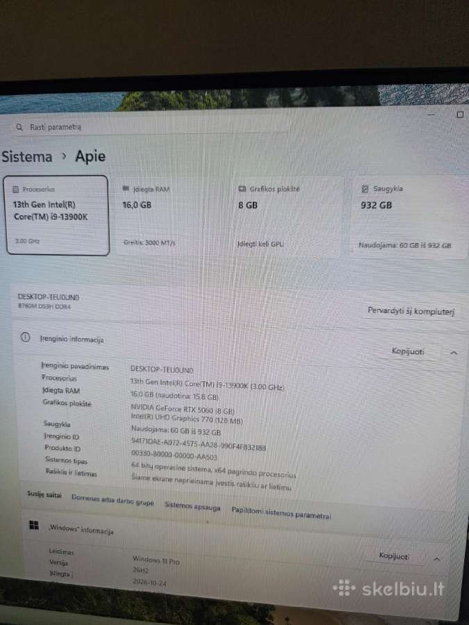Screen dimensions: 469x625
Task: Open the Saugykla storage card
Action: pyautogui.click(x=408, y=217)
